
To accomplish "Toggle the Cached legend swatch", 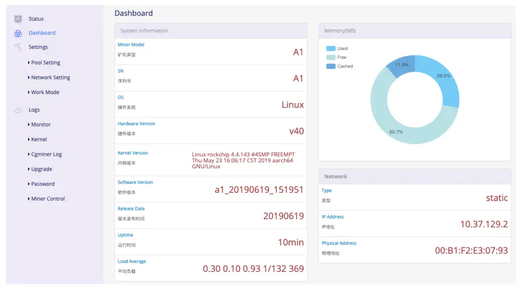I will click(331, 67).
